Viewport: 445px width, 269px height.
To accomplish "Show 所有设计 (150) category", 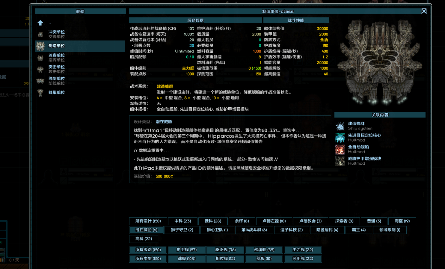I will coord(148,221).
